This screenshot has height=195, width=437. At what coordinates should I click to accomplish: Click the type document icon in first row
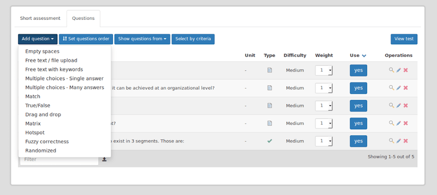click(x=269, y=70)
